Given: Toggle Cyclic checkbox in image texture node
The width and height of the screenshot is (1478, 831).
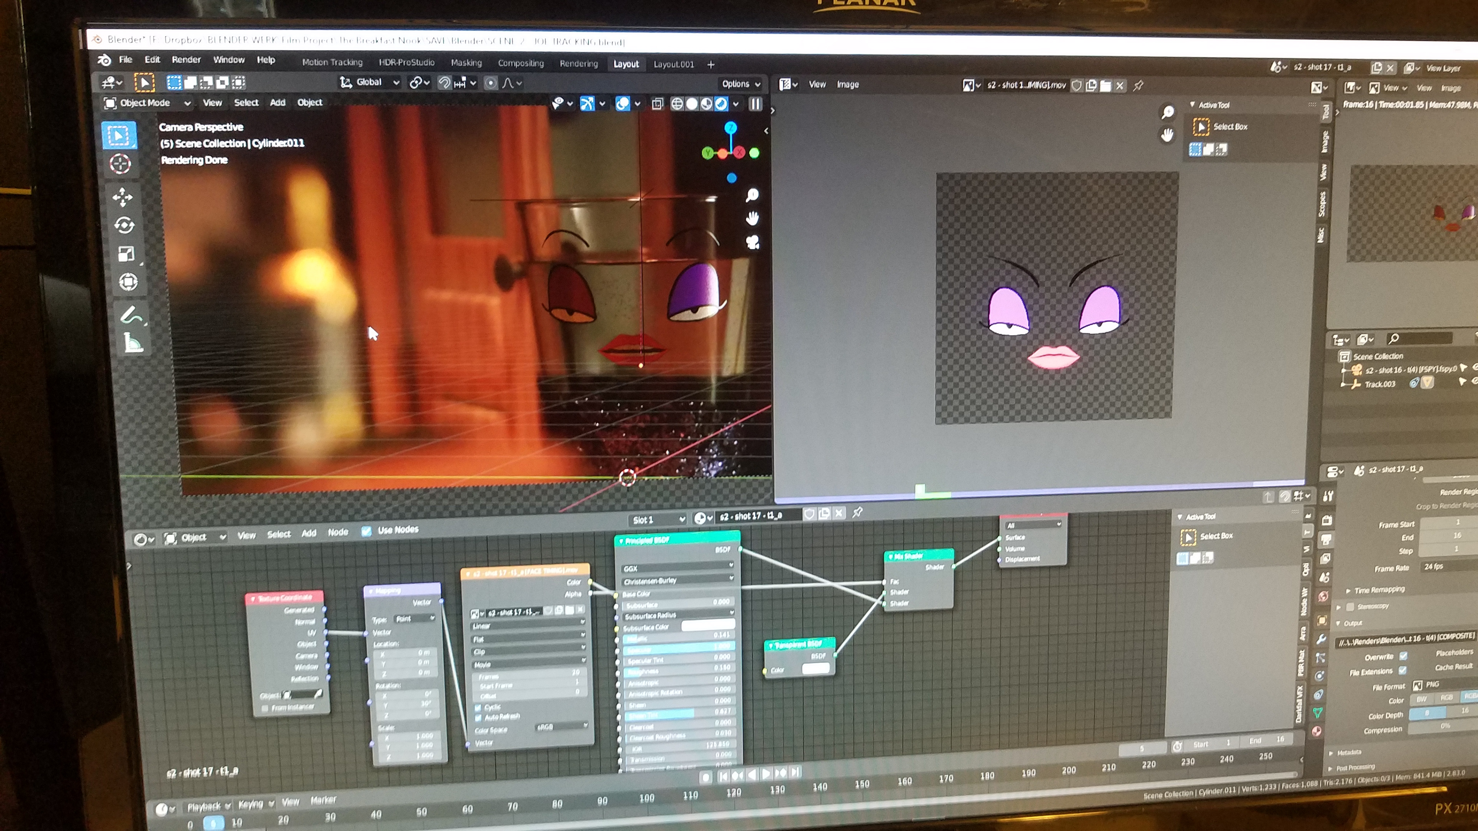Looking at the screenshot, I should 478,708.
